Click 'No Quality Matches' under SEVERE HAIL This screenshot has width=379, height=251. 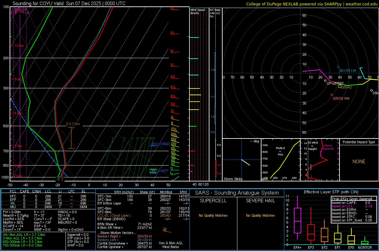click(x=260, y=215)
